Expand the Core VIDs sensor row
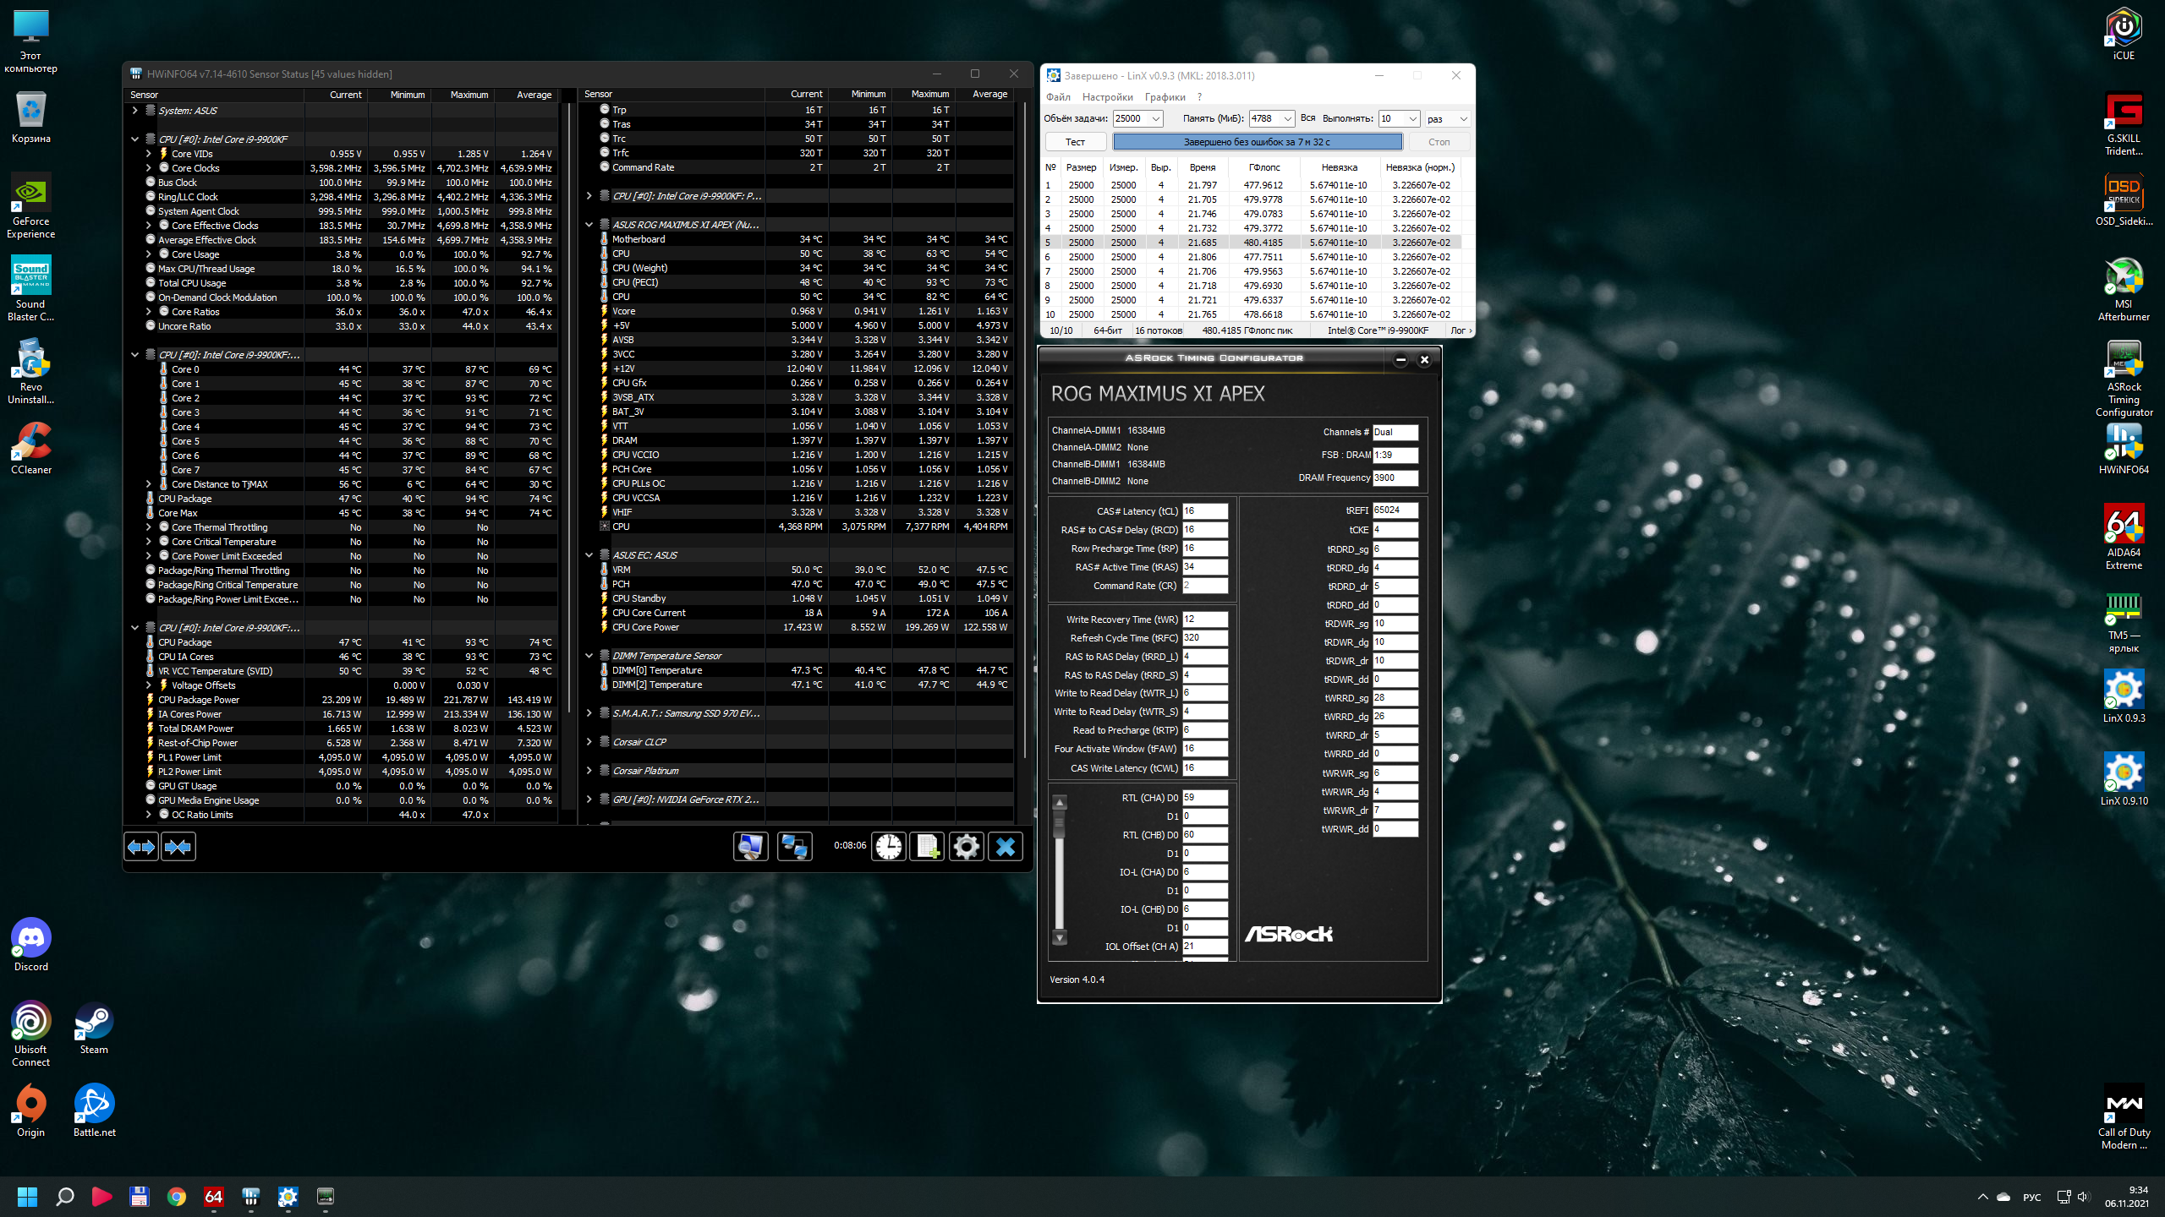The width and height of the screenshot is (2165, 1217). (149, 154)
